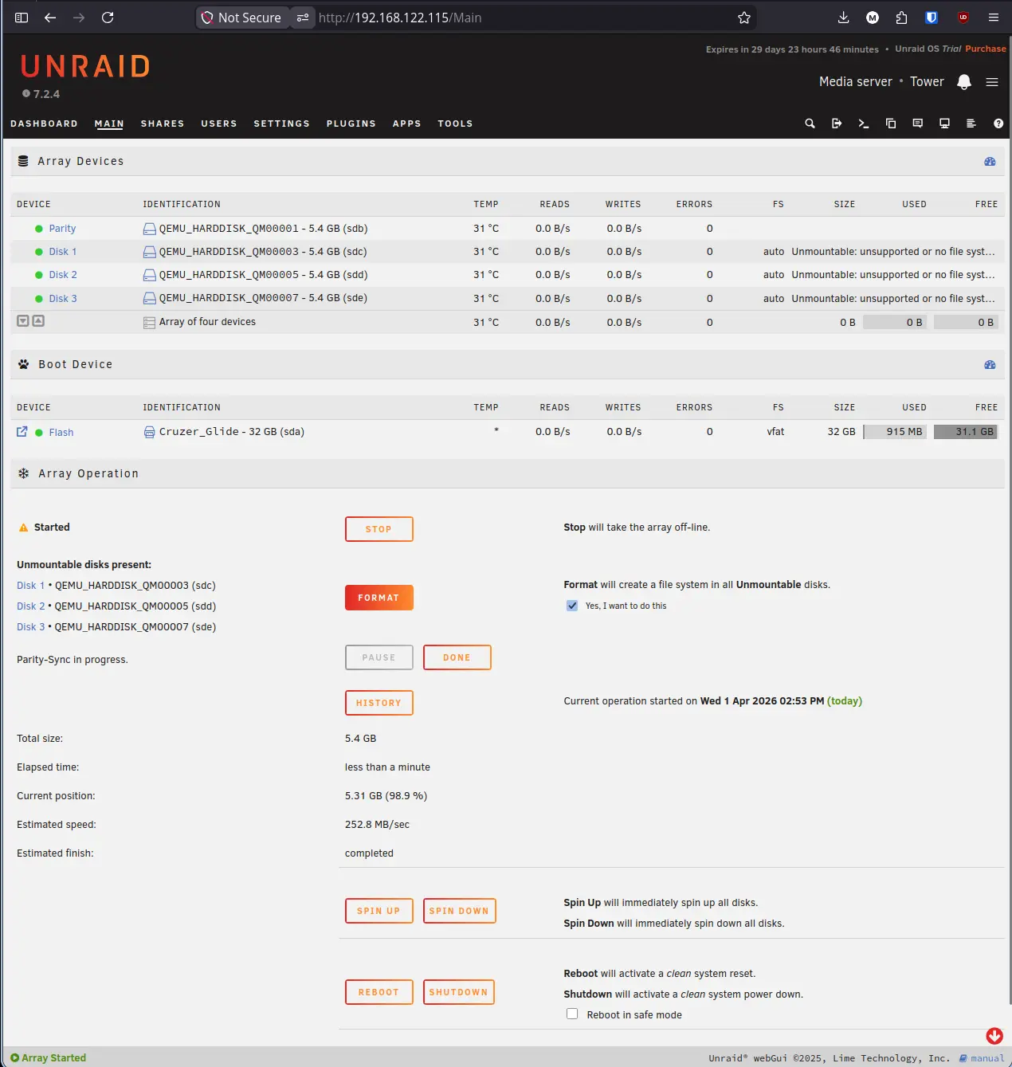Open the Dashboard tab

(44, 124)
